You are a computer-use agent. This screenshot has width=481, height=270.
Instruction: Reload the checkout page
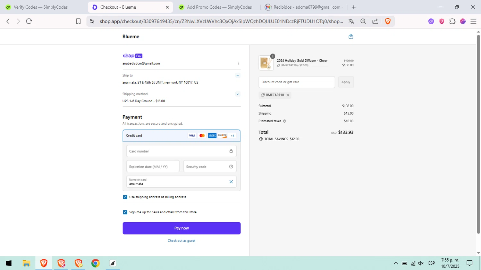(x=29, y=21)
